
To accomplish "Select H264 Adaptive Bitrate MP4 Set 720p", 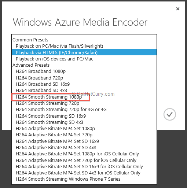I will 84,135.
